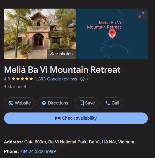Click the 4-star hotel category text

(x=15, y=87)
